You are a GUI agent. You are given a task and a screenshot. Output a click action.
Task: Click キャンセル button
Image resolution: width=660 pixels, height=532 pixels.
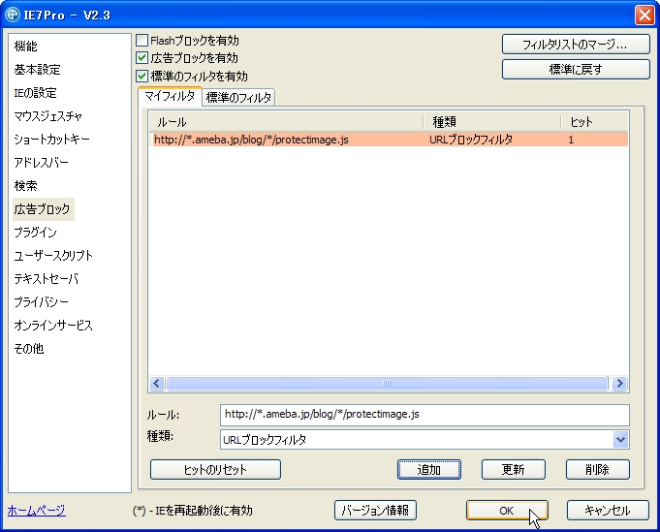pos(608,511)
